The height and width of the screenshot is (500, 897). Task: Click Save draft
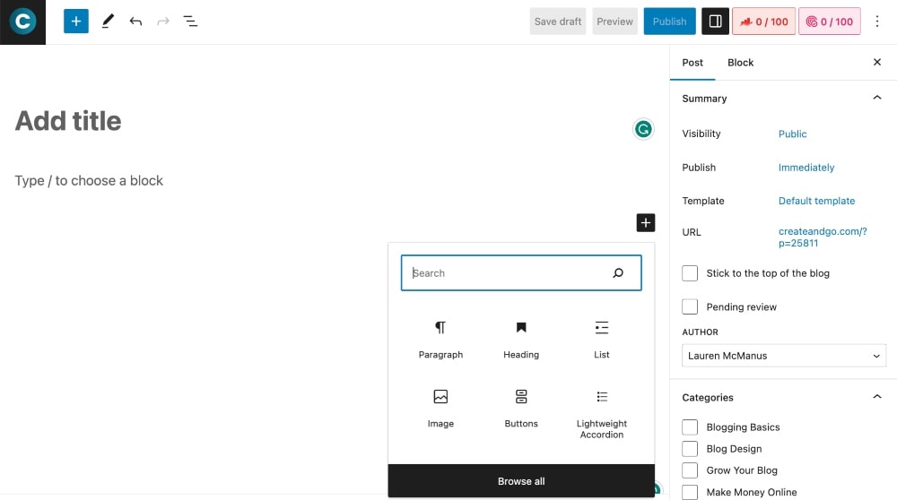pos(558,22)
